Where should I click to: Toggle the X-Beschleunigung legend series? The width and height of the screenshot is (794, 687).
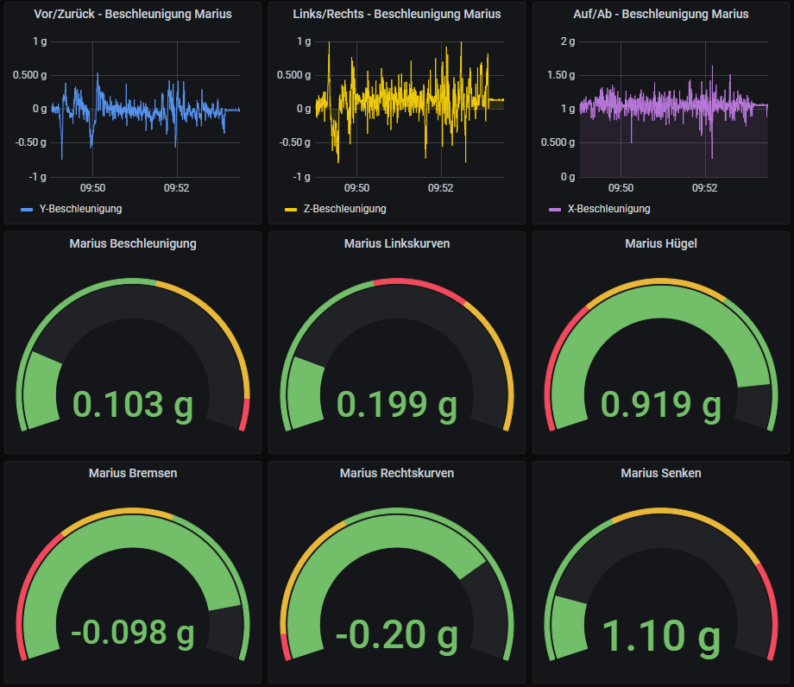coord(609,209)
